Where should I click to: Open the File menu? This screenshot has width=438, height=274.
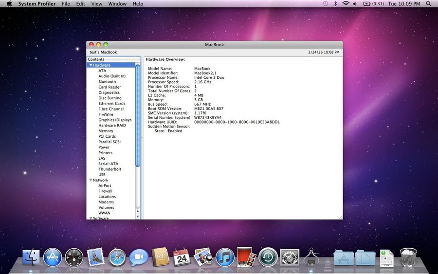(x=66, y=3)
